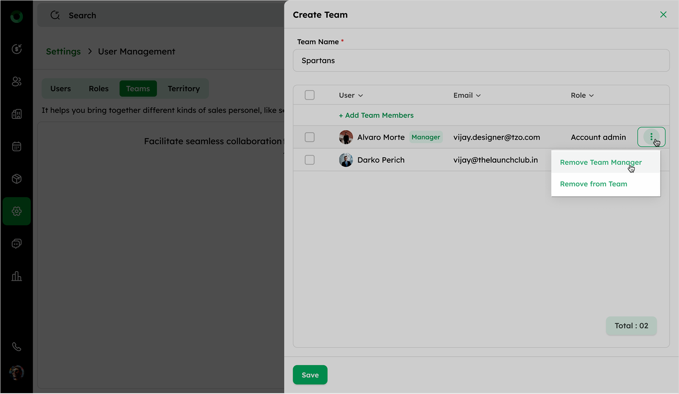
Task: Expand the User column sort dropdown
Action: click(351, 95)
